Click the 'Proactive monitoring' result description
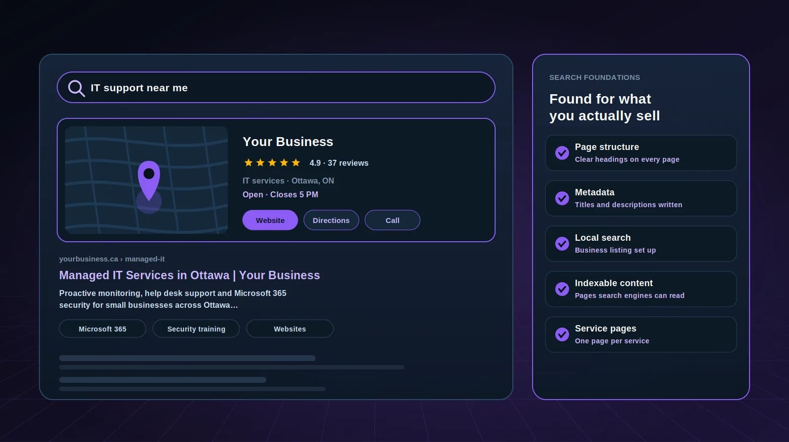Screen dimensions: 789x442 173,299
